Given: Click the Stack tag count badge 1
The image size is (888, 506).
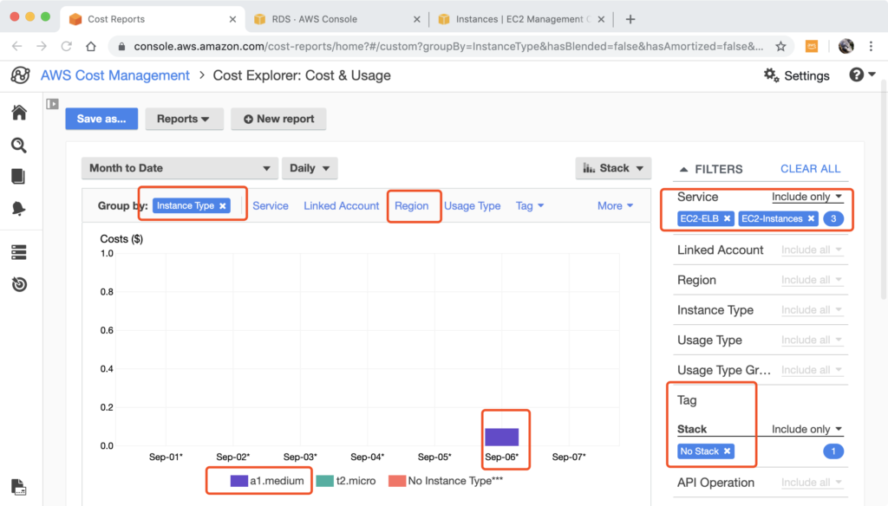Looking at the screenshot, I should 833,451.
